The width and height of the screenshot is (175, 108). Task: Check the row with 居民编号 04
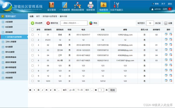tap(32, 55)
